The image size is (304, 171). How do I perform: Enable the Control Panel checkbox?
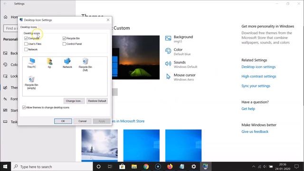(x=64, y=44)
